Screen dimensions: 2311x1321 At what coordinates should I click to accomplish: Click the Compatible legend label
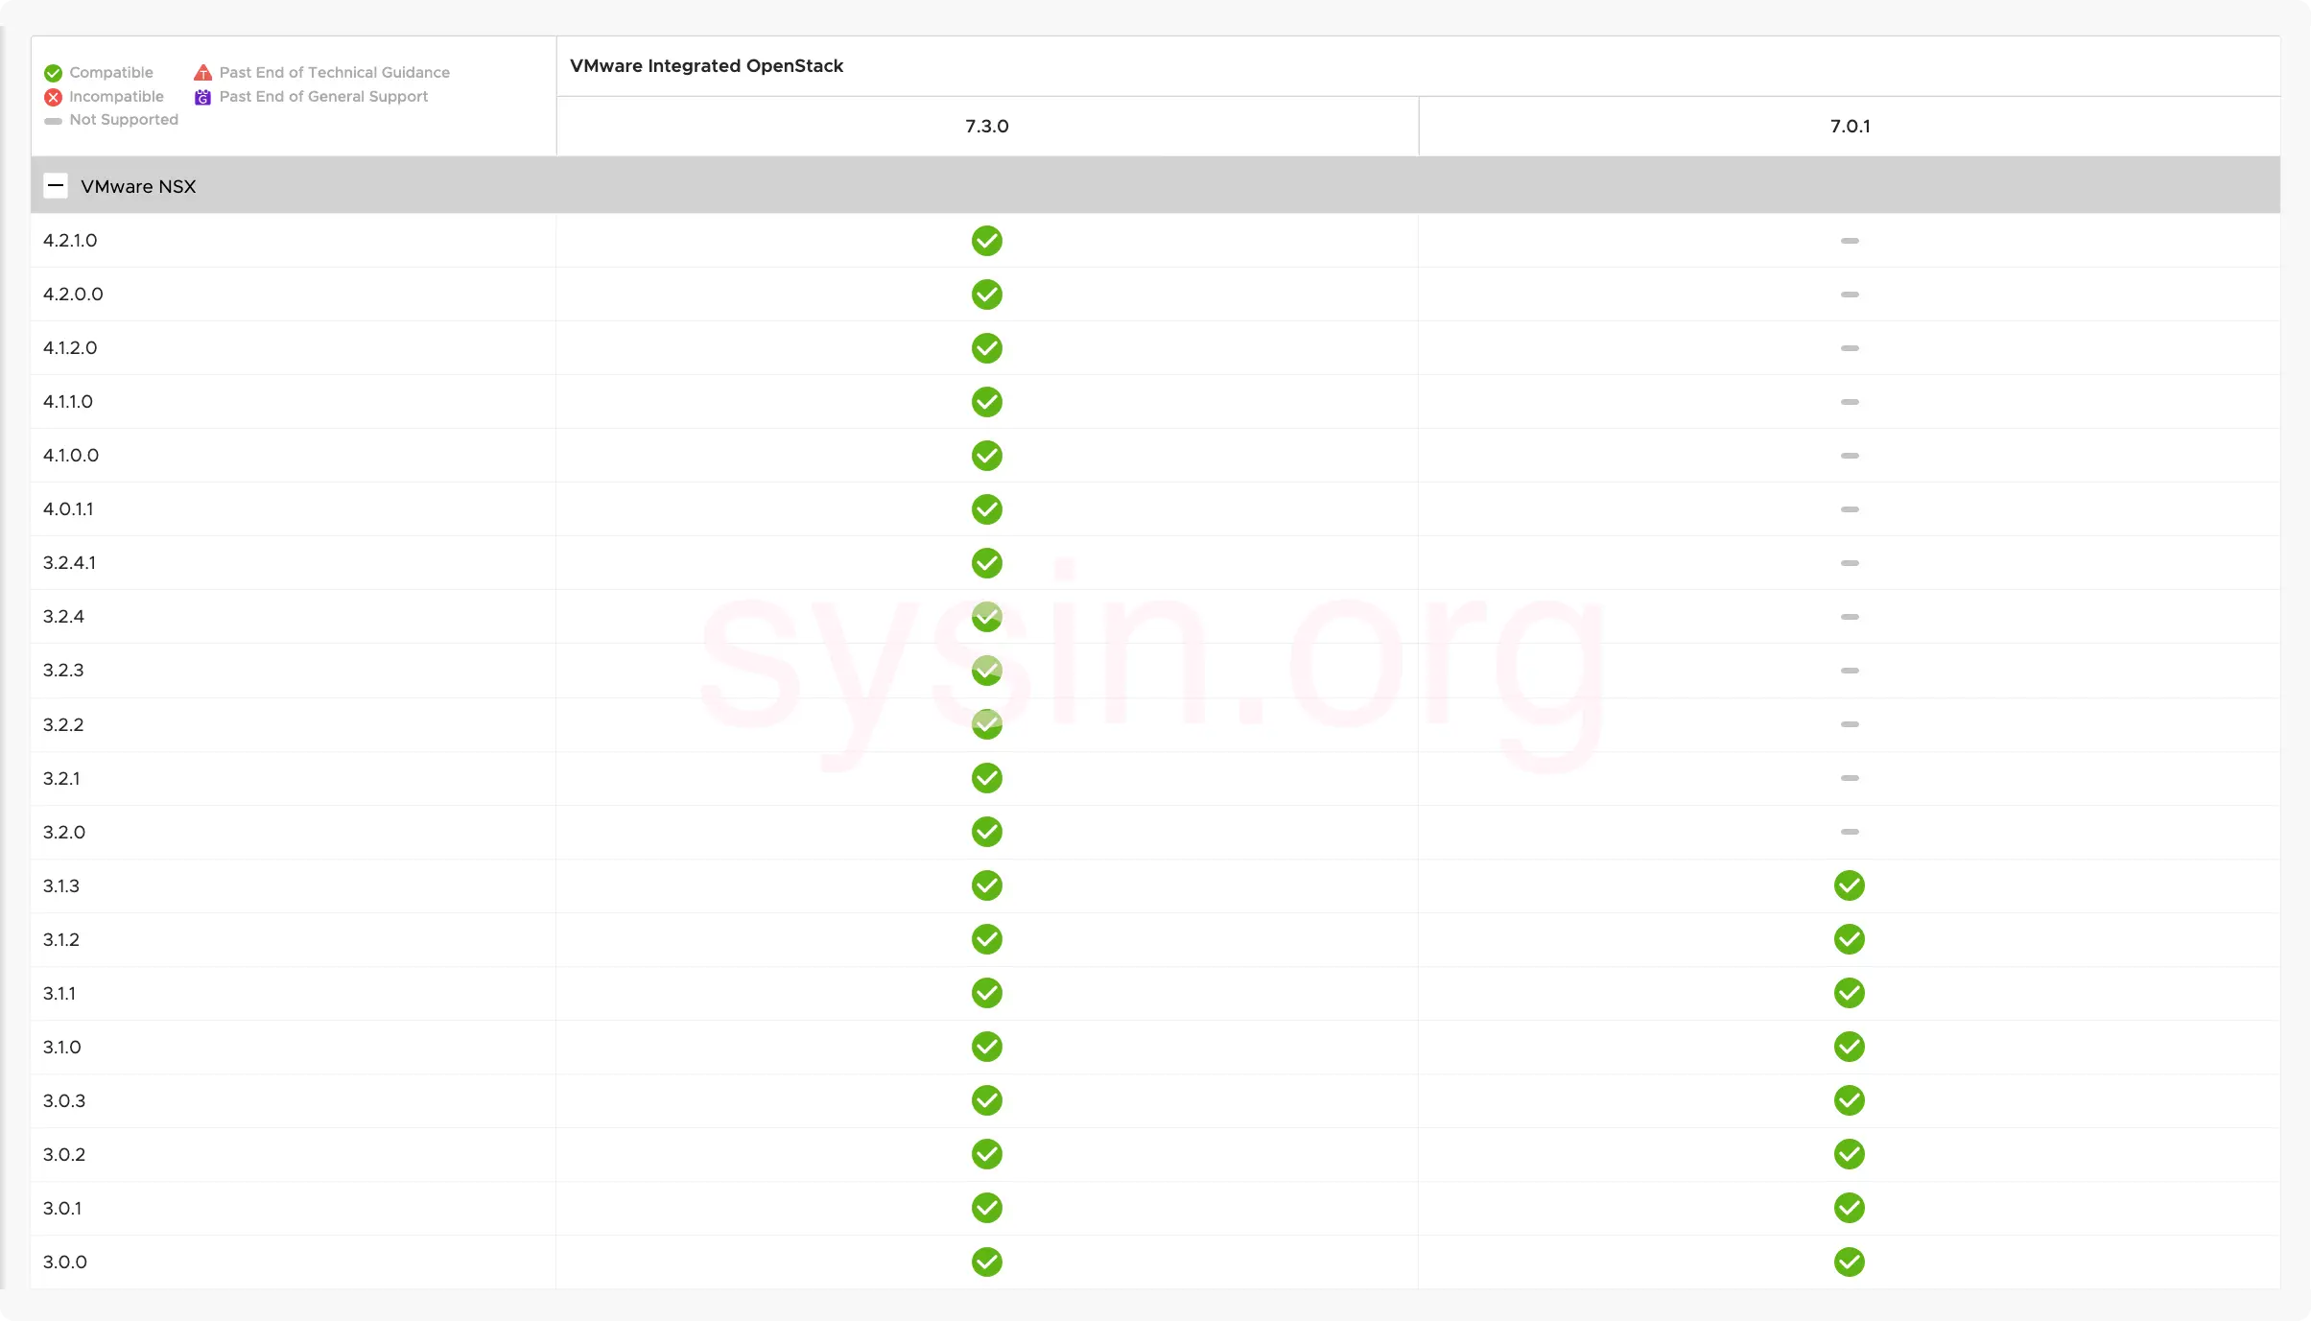111,72
